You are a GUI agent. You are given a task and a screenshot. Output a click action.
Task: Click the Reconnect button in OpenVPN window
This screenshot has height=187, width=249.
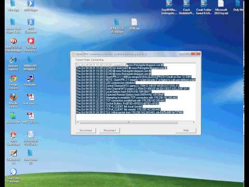point(109,130)
